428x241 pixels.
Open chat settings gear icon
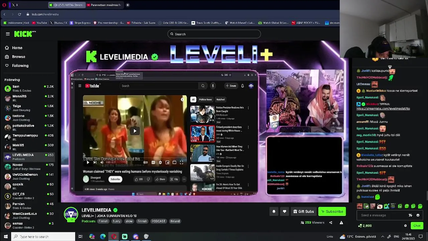(x=405, y=226)
